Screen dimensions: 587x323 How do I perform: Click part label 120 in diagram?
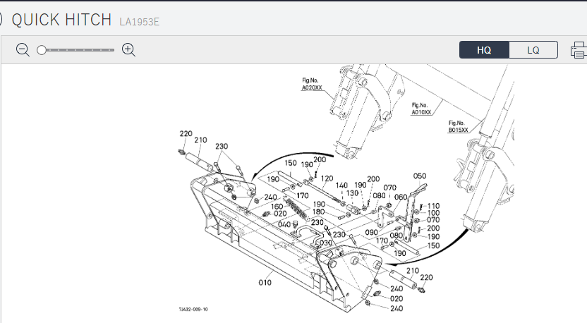click(327, 179)
